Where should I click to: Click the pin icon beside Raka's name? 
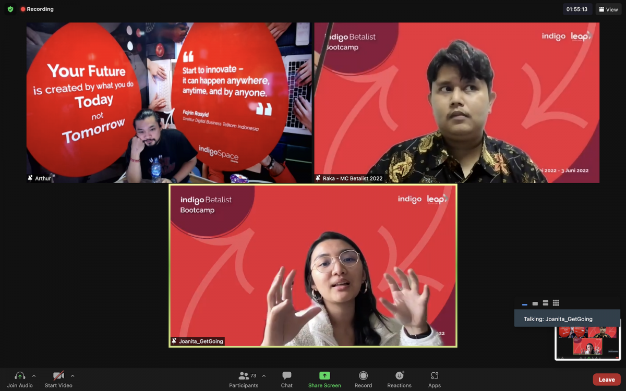[318, 178]
